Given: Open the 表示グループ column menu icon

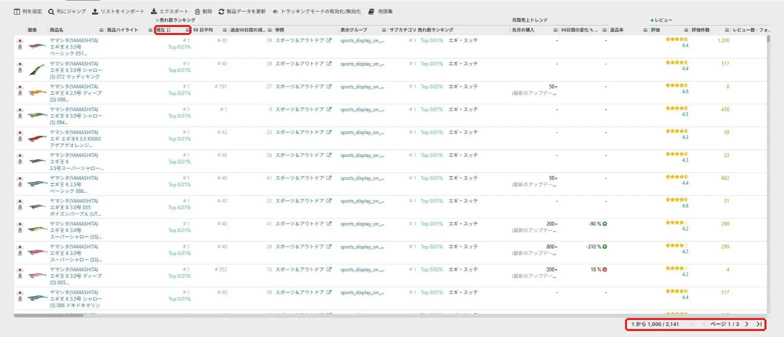Looking at the screenshot, I should point(384,30).
